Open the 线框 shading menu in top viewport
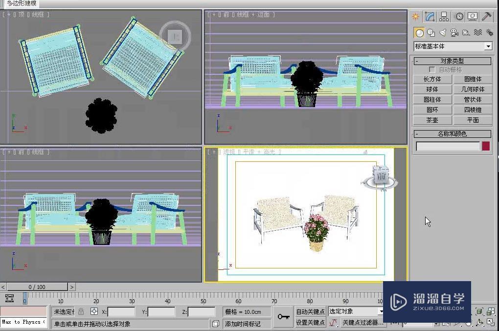The width and height of the screenshot is (499, 331). (x=38, y=14)
